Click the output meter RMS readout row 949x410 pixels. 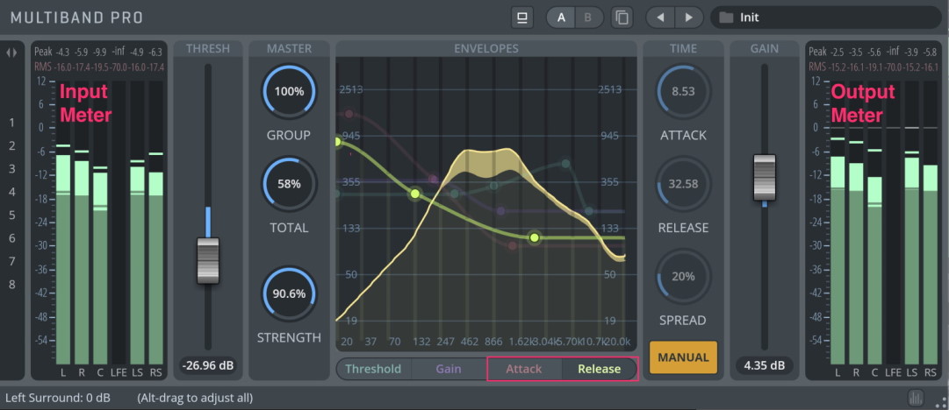[874, 67]
